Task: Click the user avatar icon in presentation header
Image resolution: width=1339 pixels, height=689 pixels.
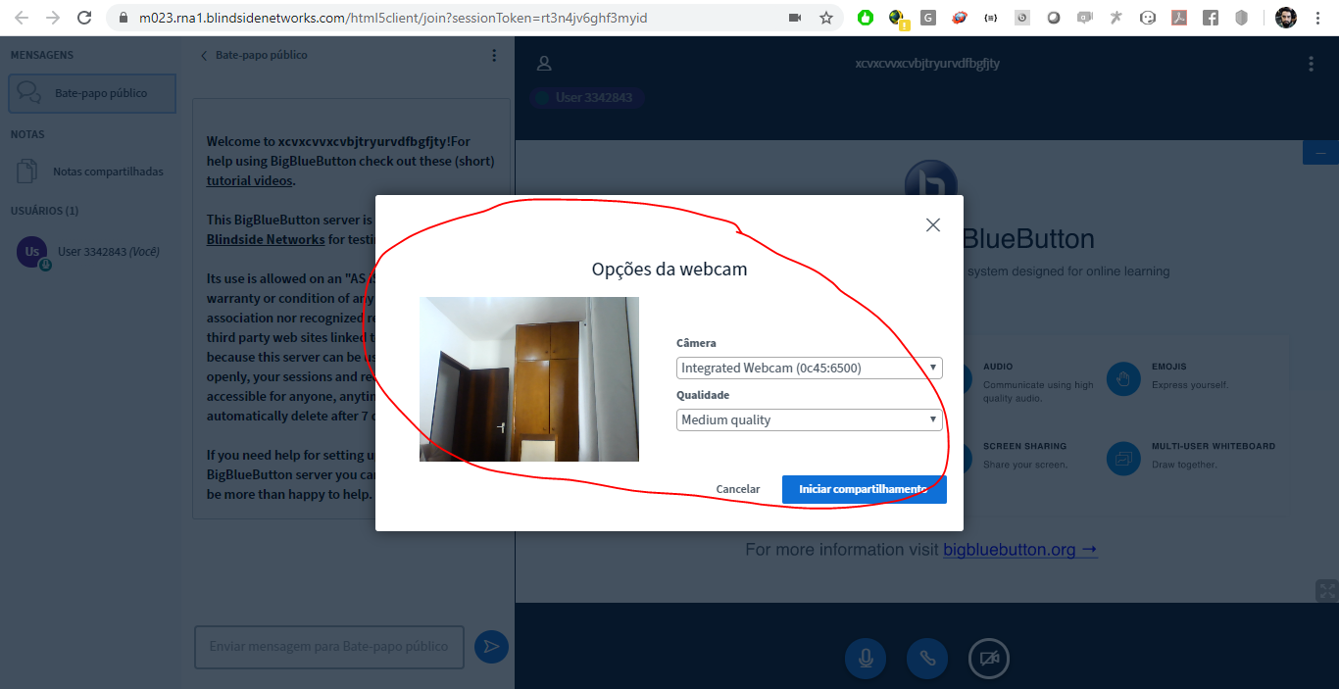Action: (x=544, y=63)
